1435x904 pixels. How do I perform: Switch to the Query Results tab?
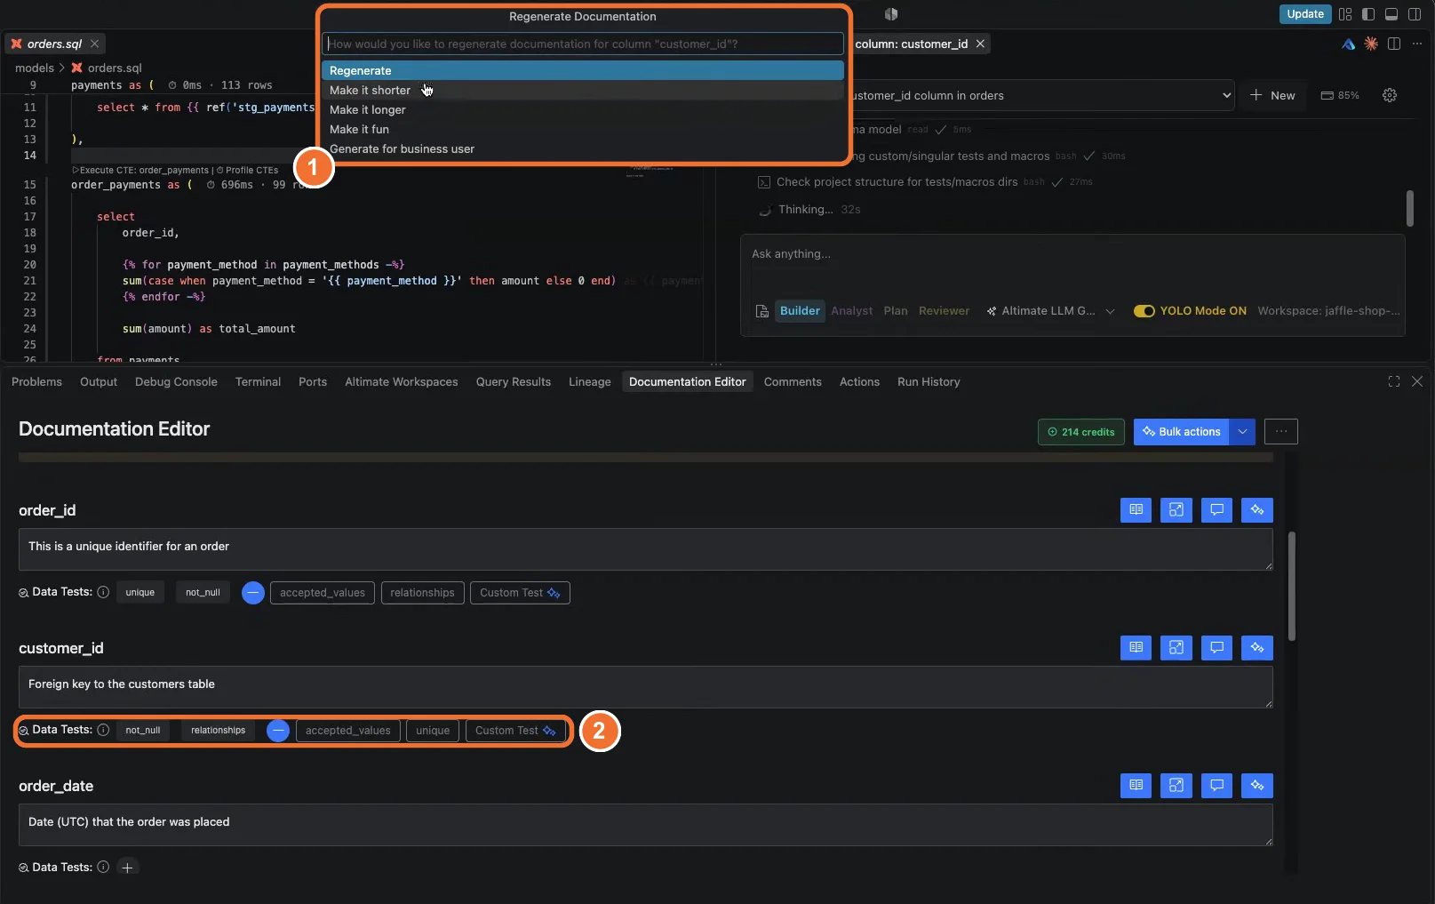click(x=513, y=381)
